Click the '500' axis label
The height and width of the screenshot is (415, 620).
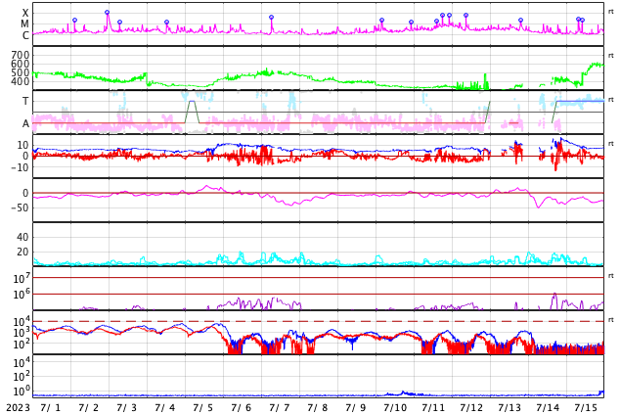[21, 72]
